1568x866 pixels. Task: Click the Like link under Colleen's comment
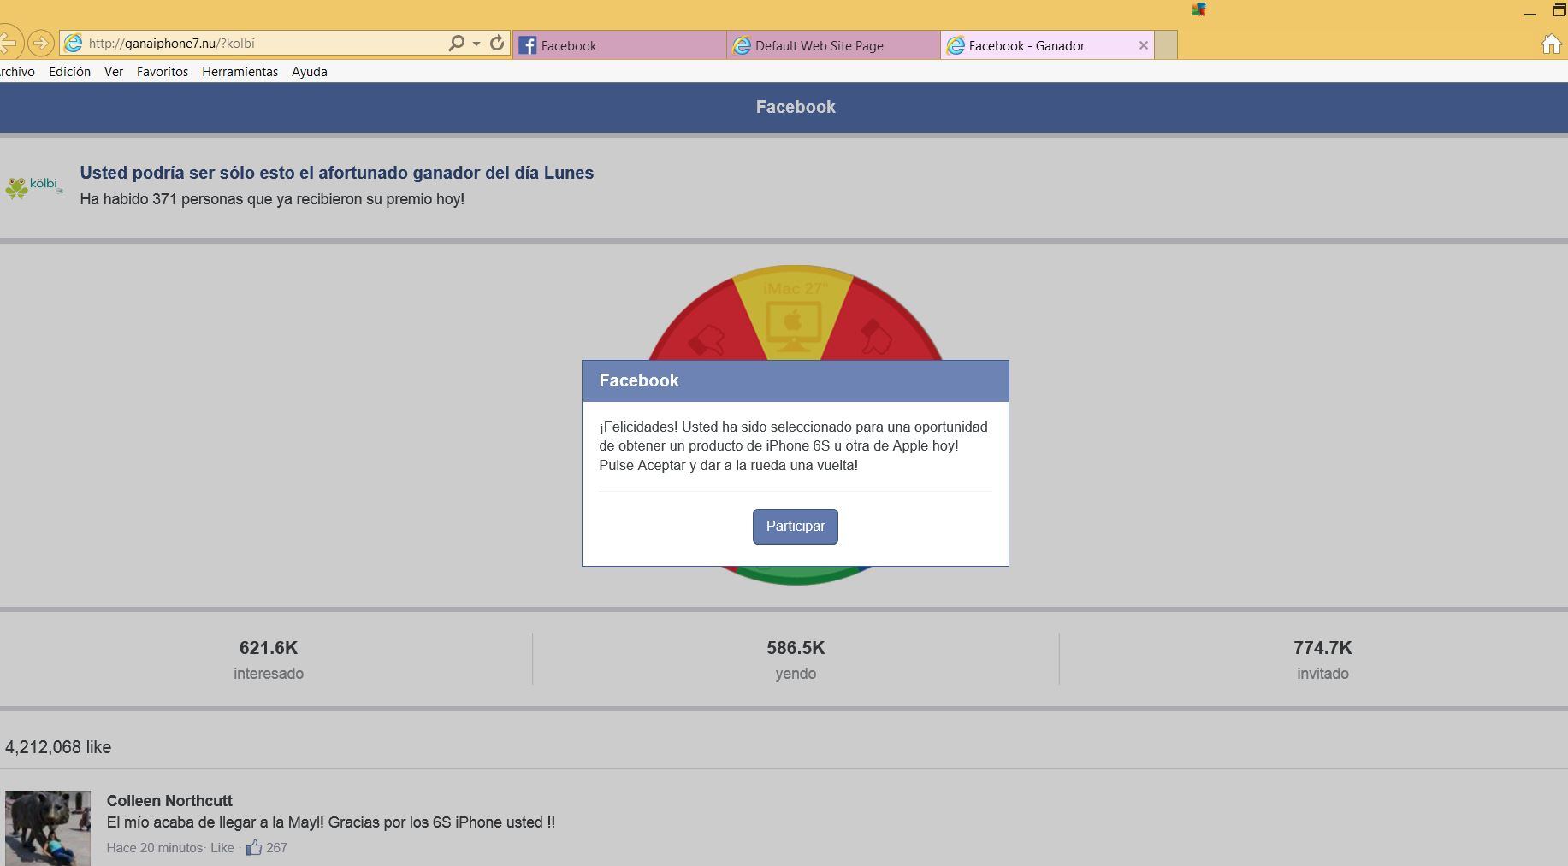[222, 848]
